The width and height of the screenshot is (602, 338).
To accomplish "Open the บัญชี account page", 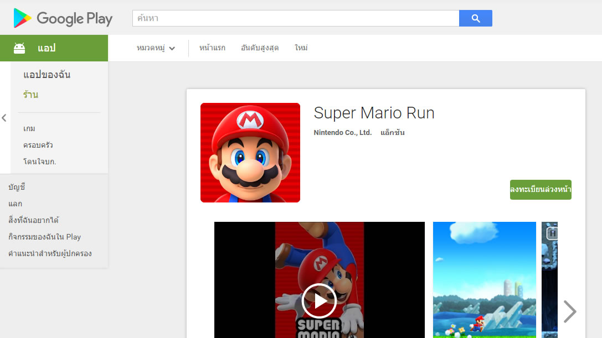I will click(17, 187).
